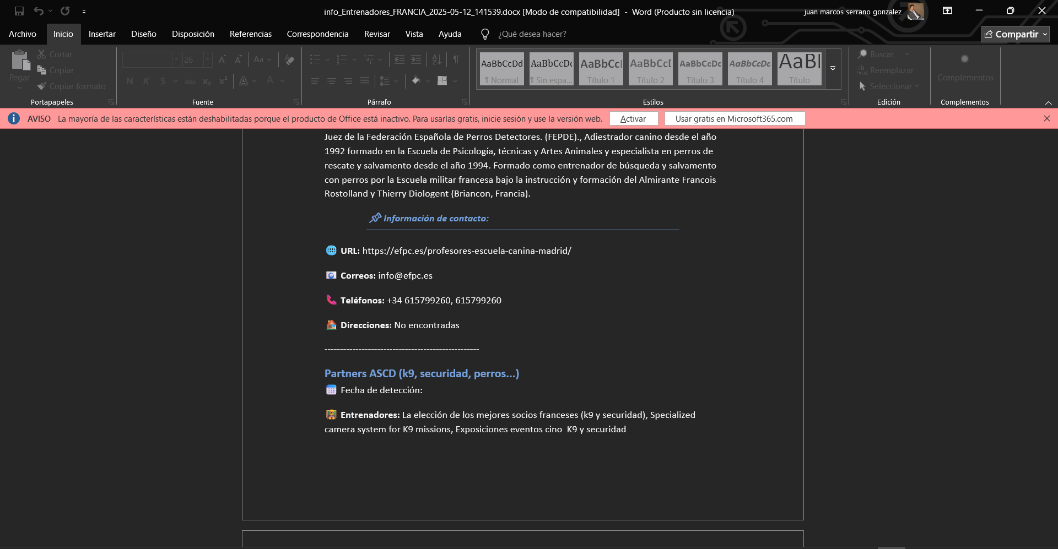Image resolution: width=1058 pixels, height=549 pixels.
Task: Click the Pegar clipboard icon
Action: (20, 61)
